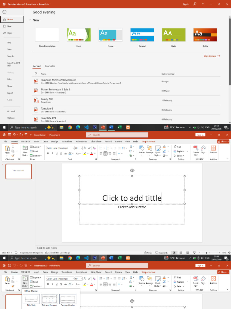Switch to Favorites tab in backstage
Screen dimensions: 231x309
(50, 66)
